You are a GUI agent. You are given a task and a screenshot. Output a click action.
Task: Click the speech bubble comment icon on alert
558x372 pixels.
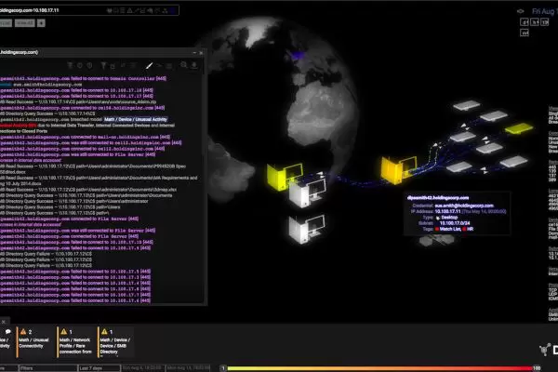pos(7,331)
